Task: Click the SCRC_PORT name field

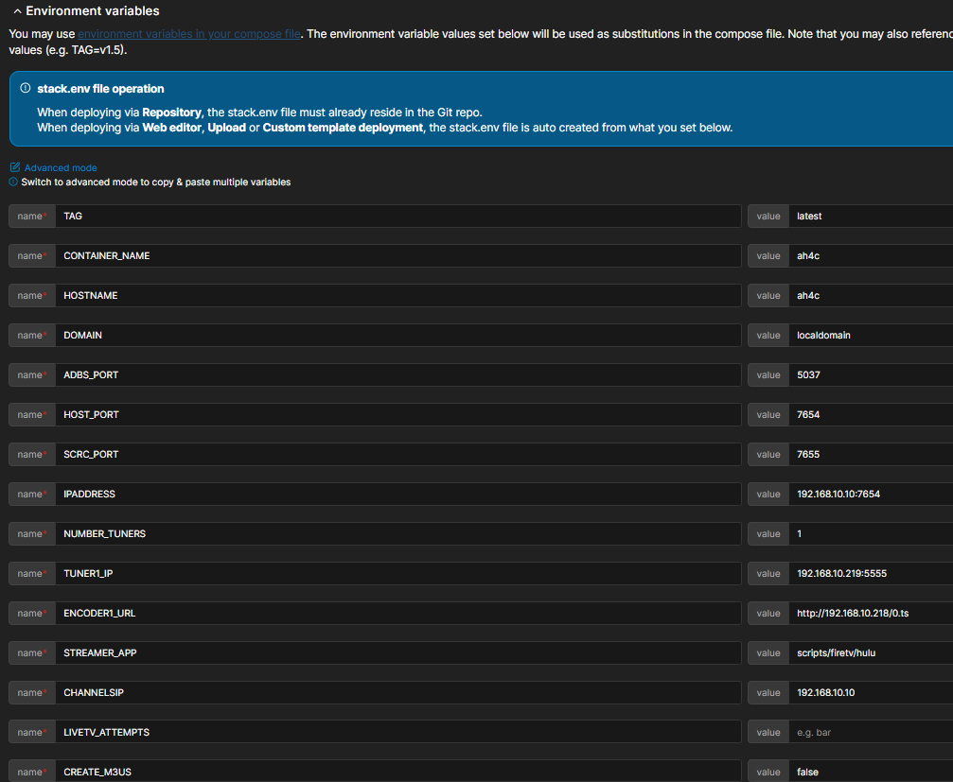Action: (397, 455)
